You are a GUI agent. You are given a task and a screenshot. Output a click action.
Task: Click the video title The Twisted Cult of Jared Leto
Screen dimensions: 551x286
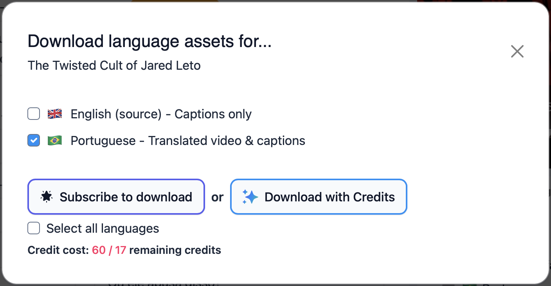coord(114,65)
